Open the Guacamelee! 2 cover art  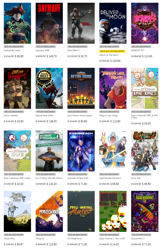tap(145, 211)
